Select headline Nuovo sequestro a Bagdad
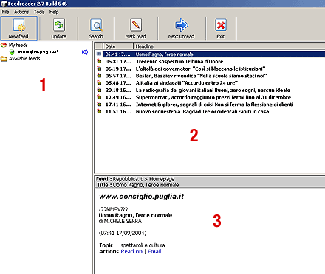Image resolution: width=325 pixels, height=274 pixels. point(202,112)
